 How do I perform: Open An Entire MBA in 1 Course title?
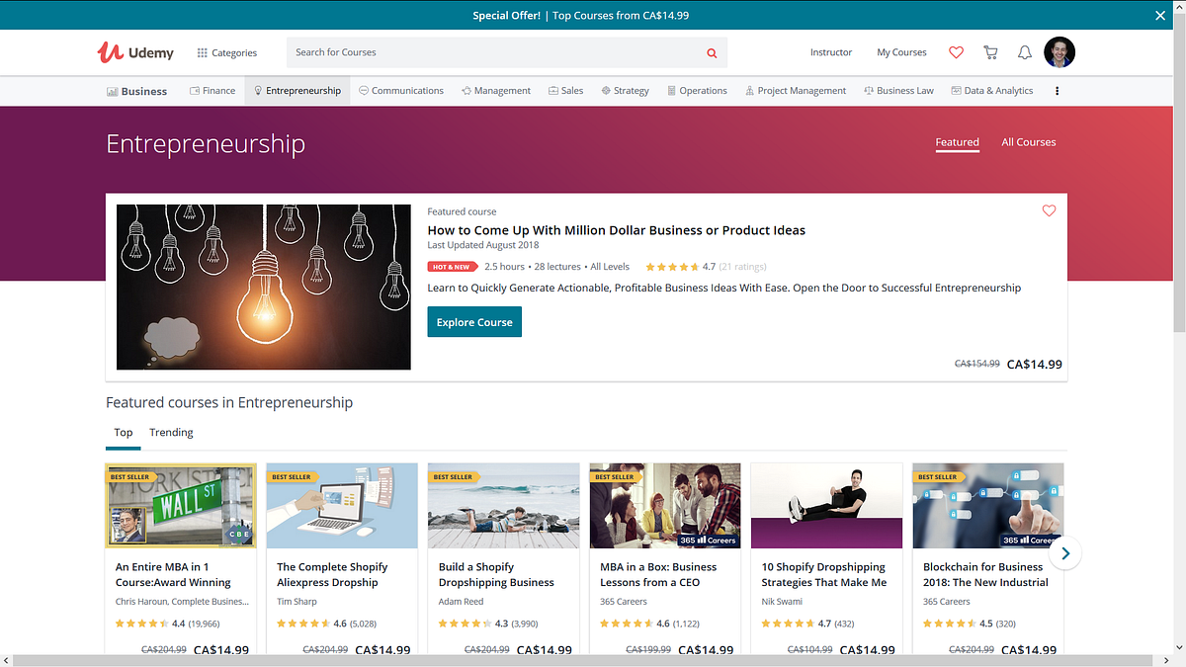(174, 575)
